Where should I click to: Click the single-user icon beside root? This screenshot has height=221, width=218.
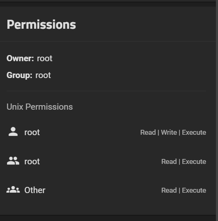tap(13, 131)
